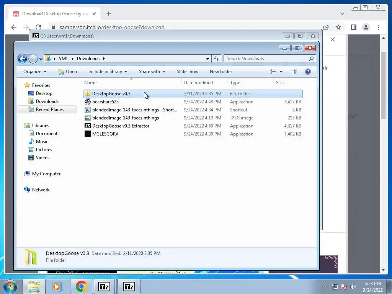Open Windows Media Player from taskbar
Screen dimensions: 392x294
(57, 286)
